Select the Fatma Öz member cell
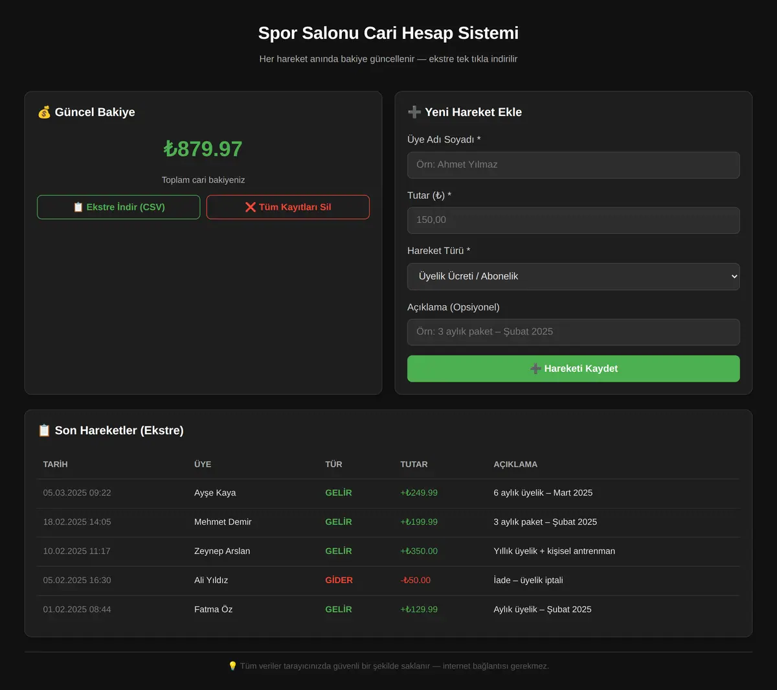777x690 pixels. 213,610
